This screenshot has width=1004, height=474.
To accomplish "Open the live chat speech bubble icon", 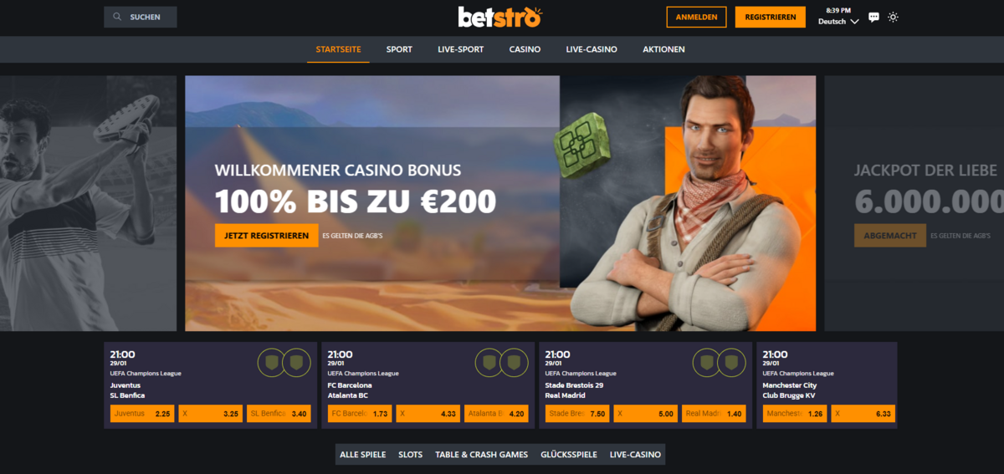I will pyautogui.click(x=873, y=17).
